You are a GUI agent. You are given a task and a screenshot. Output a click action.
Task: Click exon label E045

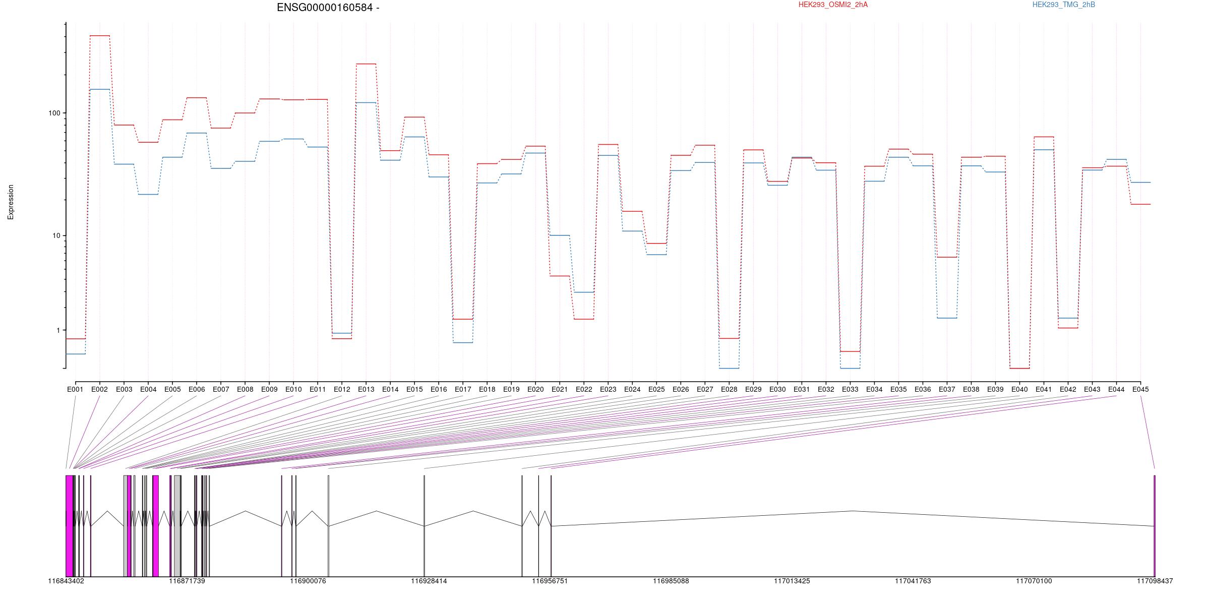1140,389
